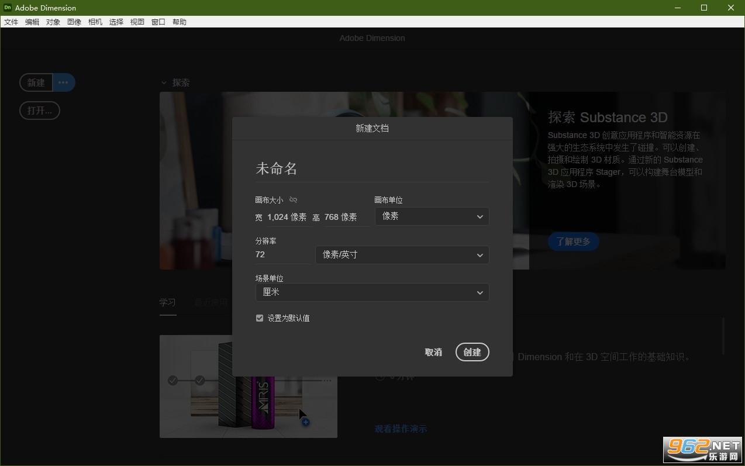Screen dimensions: 745x466
Task: Open the tutorial thumbnail with purple bottle
Action: 249,386
